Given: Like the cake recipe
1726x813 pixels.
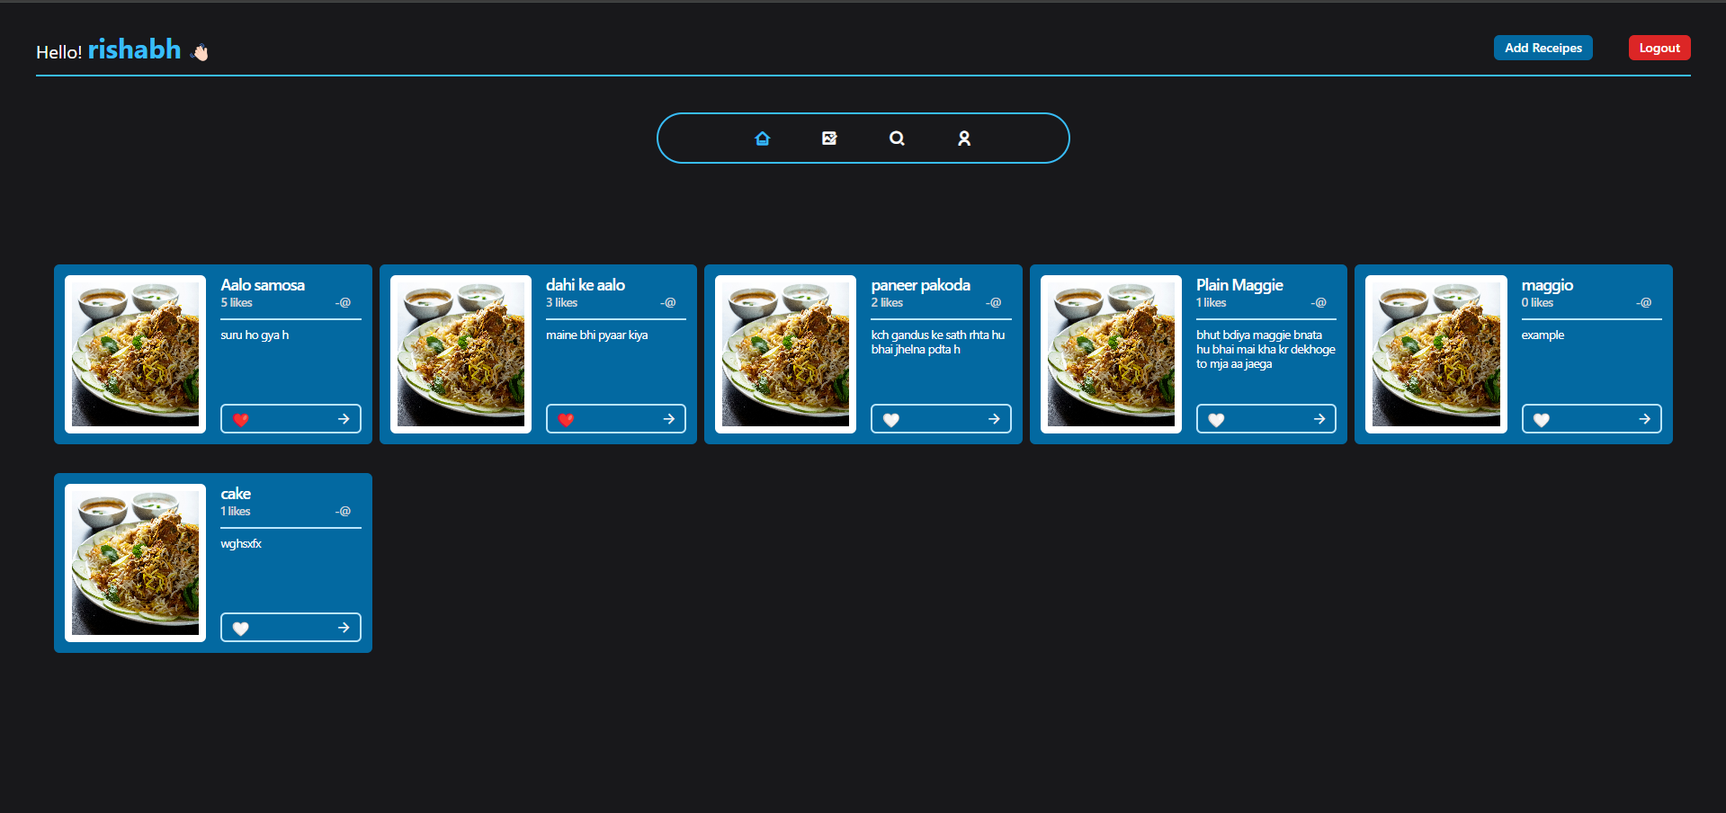Looking at the screenshot, I should [x=240, y=629].
